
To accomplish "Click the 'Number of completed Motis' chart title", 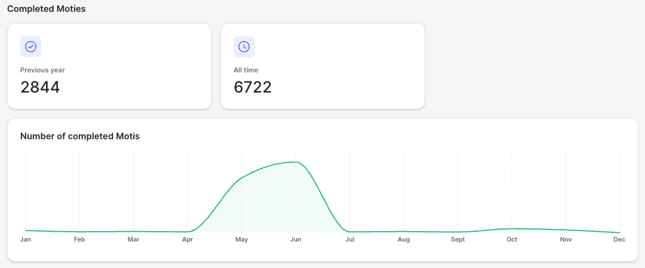I will [80, 136].
